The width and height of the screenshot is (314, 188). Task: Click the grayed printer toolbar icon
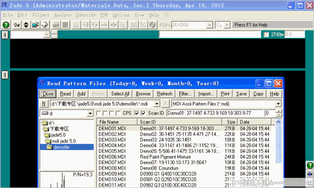click(x=55, y=25)
